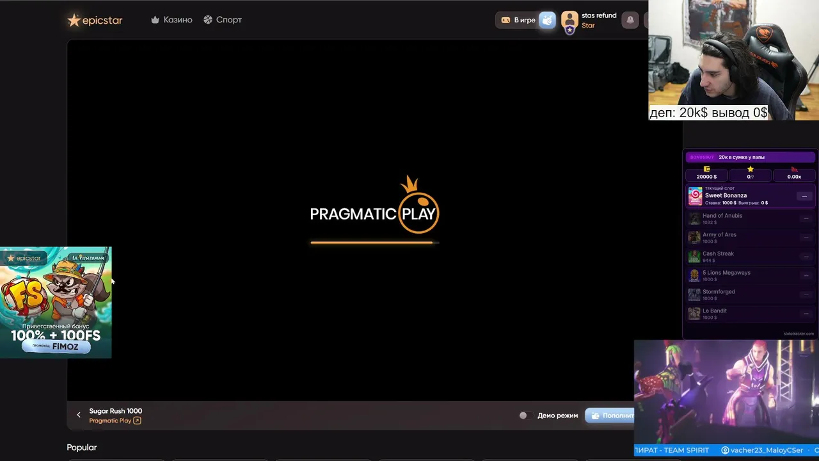Click the Pragmatic Play loading progress bar

374,243
